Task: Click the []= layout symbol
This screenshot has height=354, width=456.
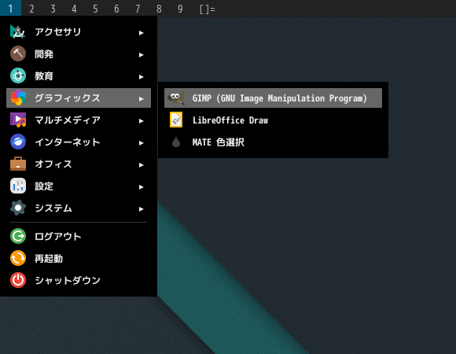Action: click(208, 9)
